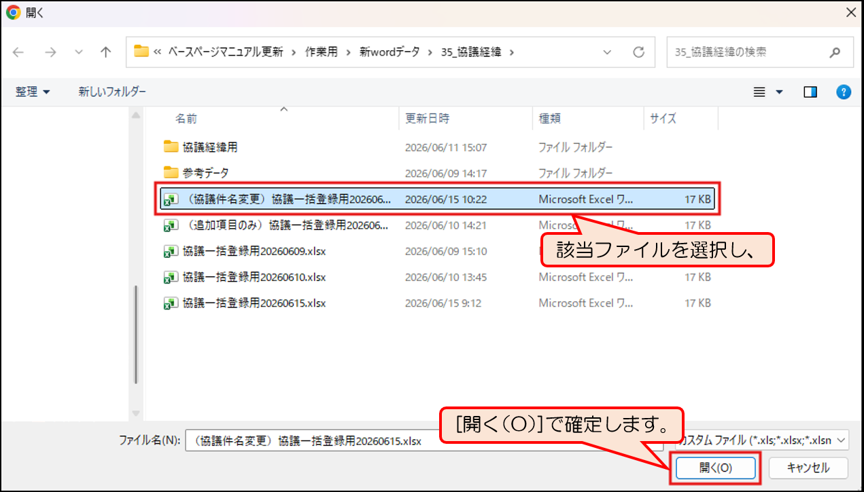Close the 開く dialog

tap(850, 13)
